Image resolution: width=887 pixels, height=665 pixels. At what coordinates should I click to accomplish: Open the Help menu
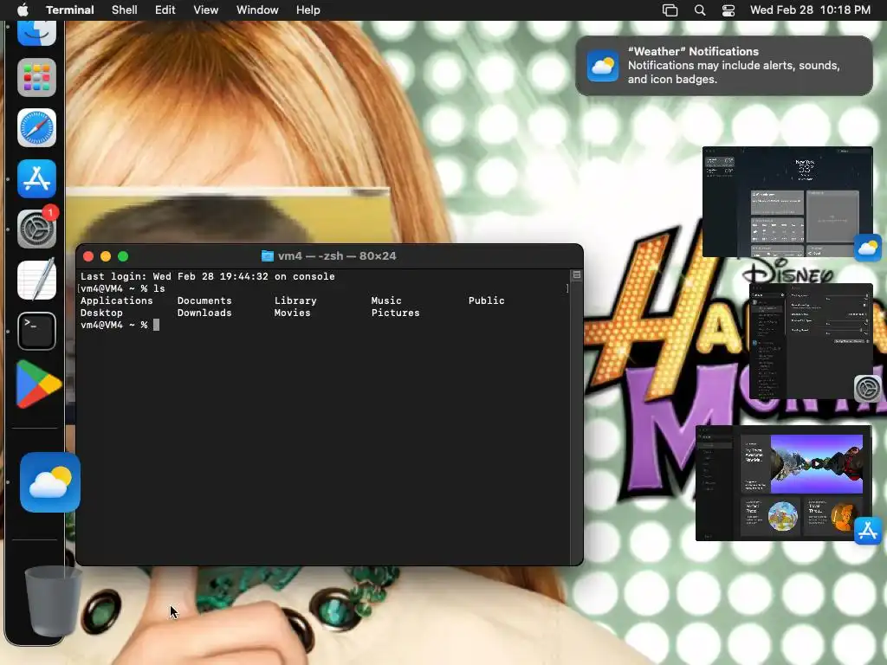click(308, 10)
